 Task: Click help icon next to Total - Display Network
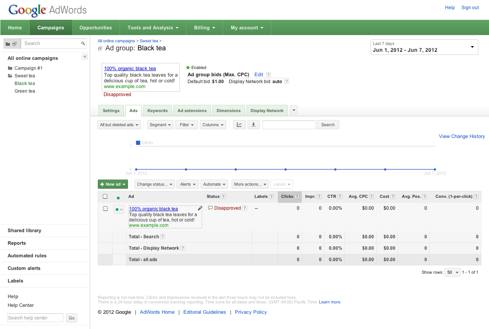pyautogui.click(x=183, y=248)
